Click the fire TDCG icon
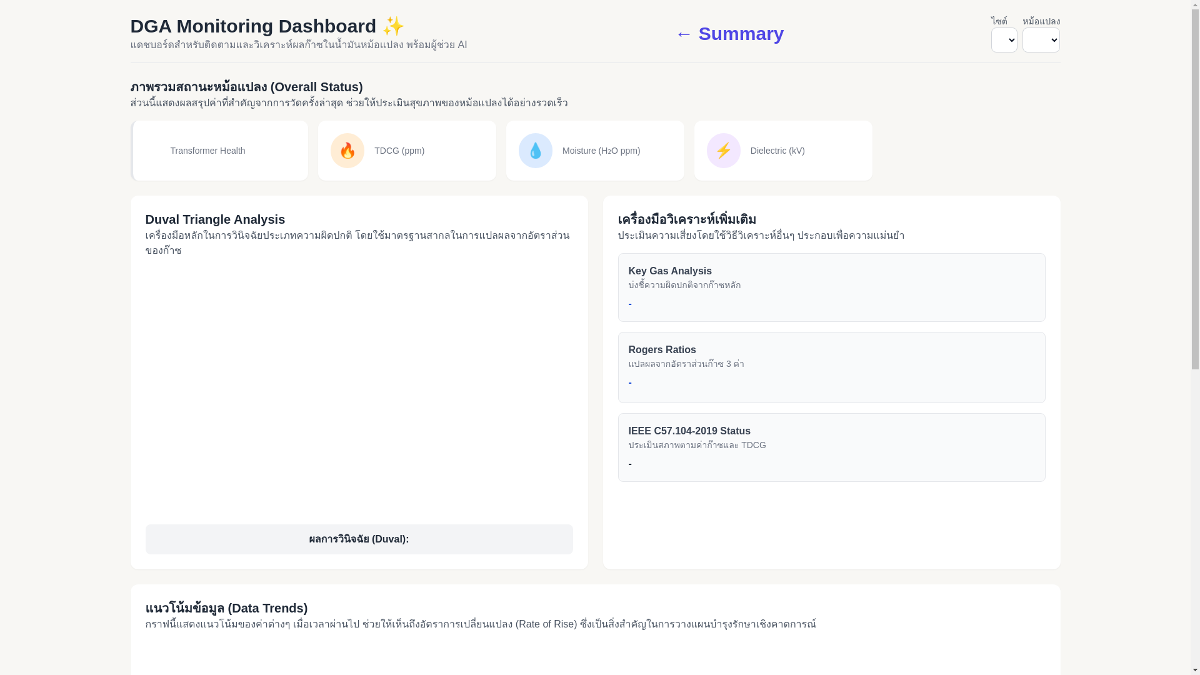Screen dimensions: 1200x675 (347, 151)
